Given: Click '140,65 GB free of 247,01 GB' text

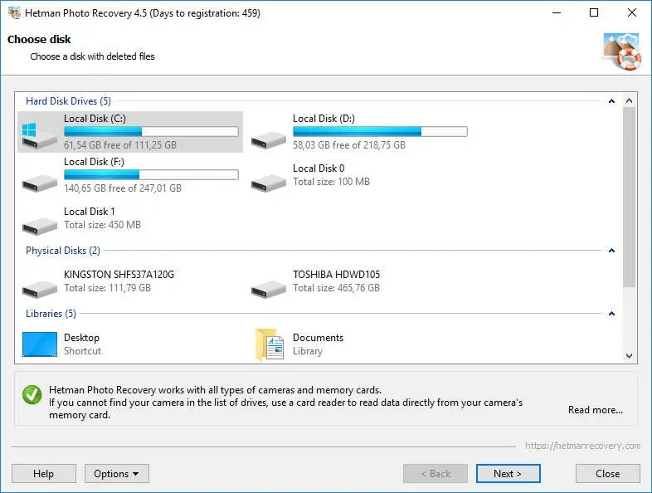Looking at the screenshot, I should coord(123,188).
